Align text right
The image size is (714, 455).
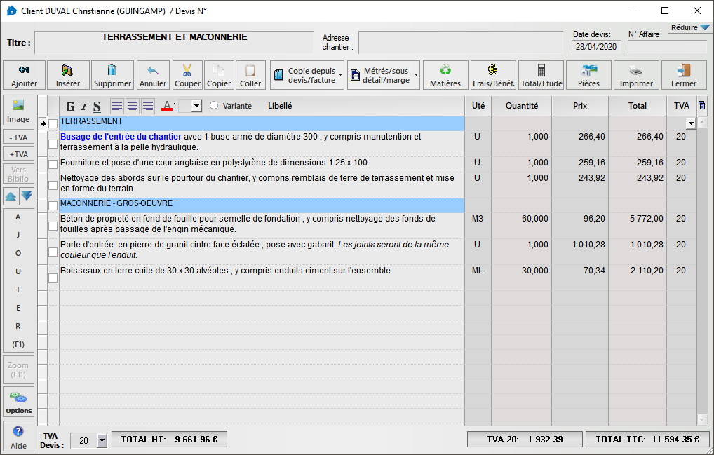point(148,106)
